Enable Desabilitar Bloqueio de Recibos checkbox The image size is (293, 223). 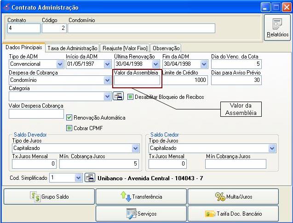pyautogui.click(x=131, y=97)
